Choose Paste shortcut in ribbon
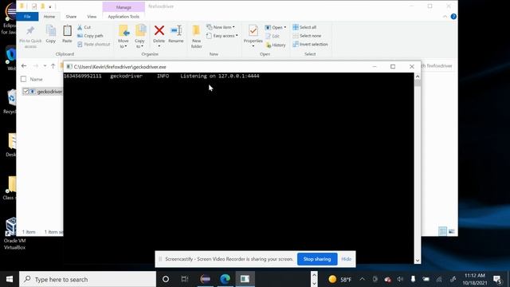 pos(94,45)
